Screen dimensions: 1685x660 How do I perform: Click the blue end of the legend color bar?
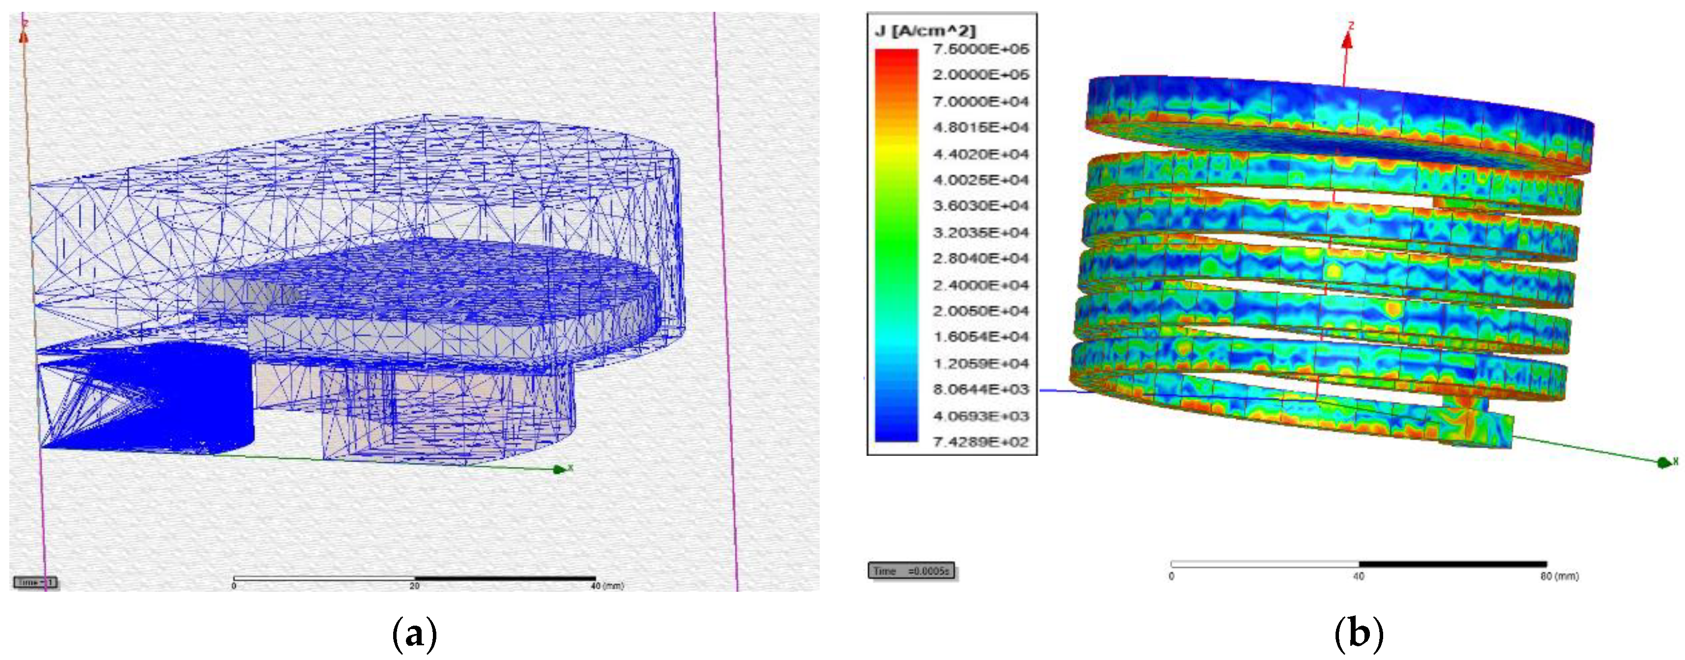pyautogui.click(x=896, y=435)
